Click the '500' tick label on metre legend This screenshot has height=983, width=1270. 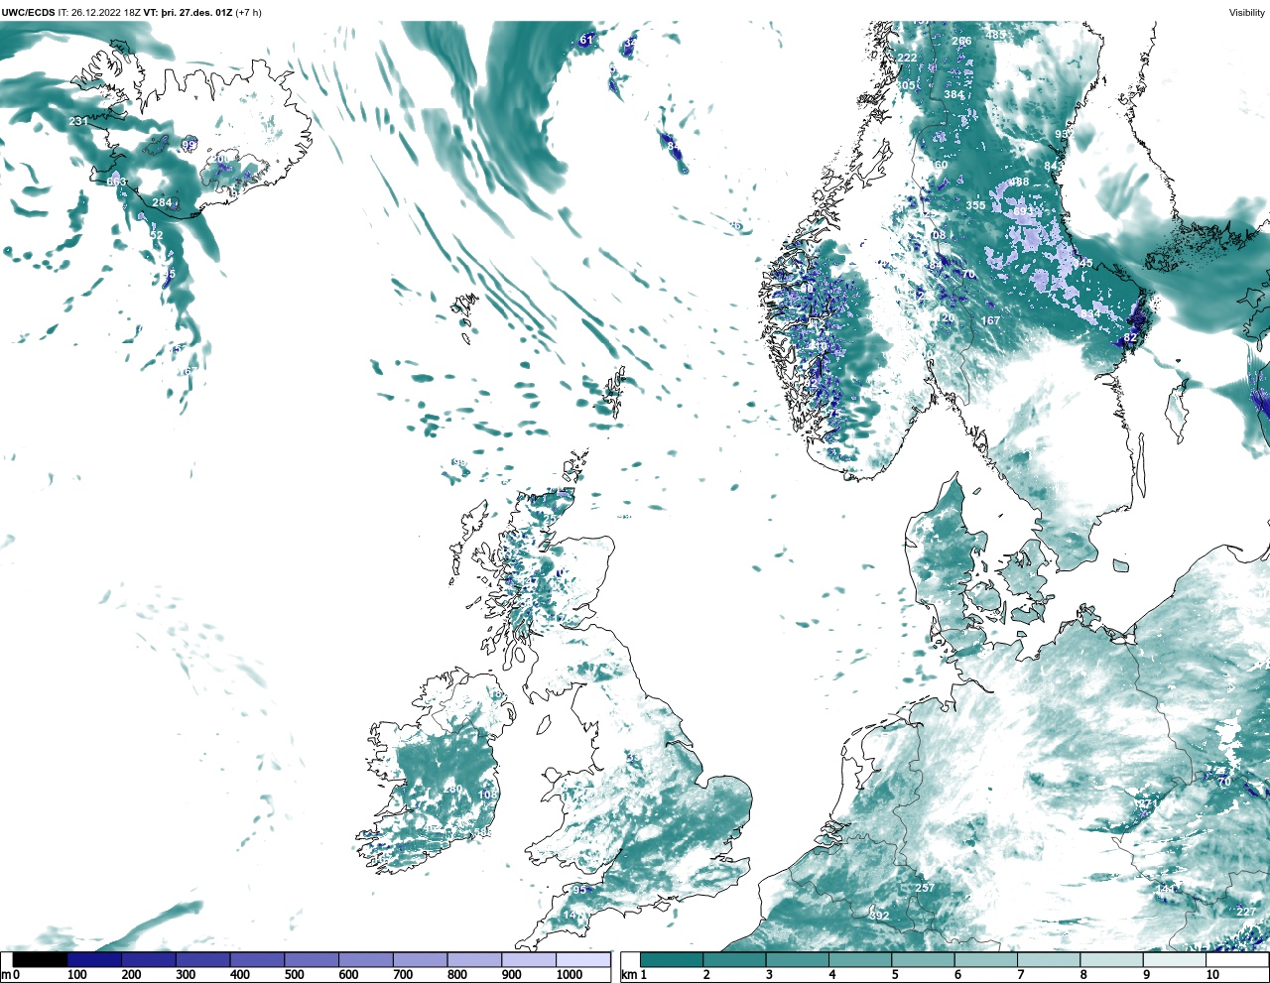294,975
